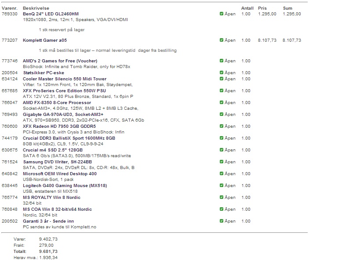Click item number 200502
360x263 pixels.
[9, 221]
